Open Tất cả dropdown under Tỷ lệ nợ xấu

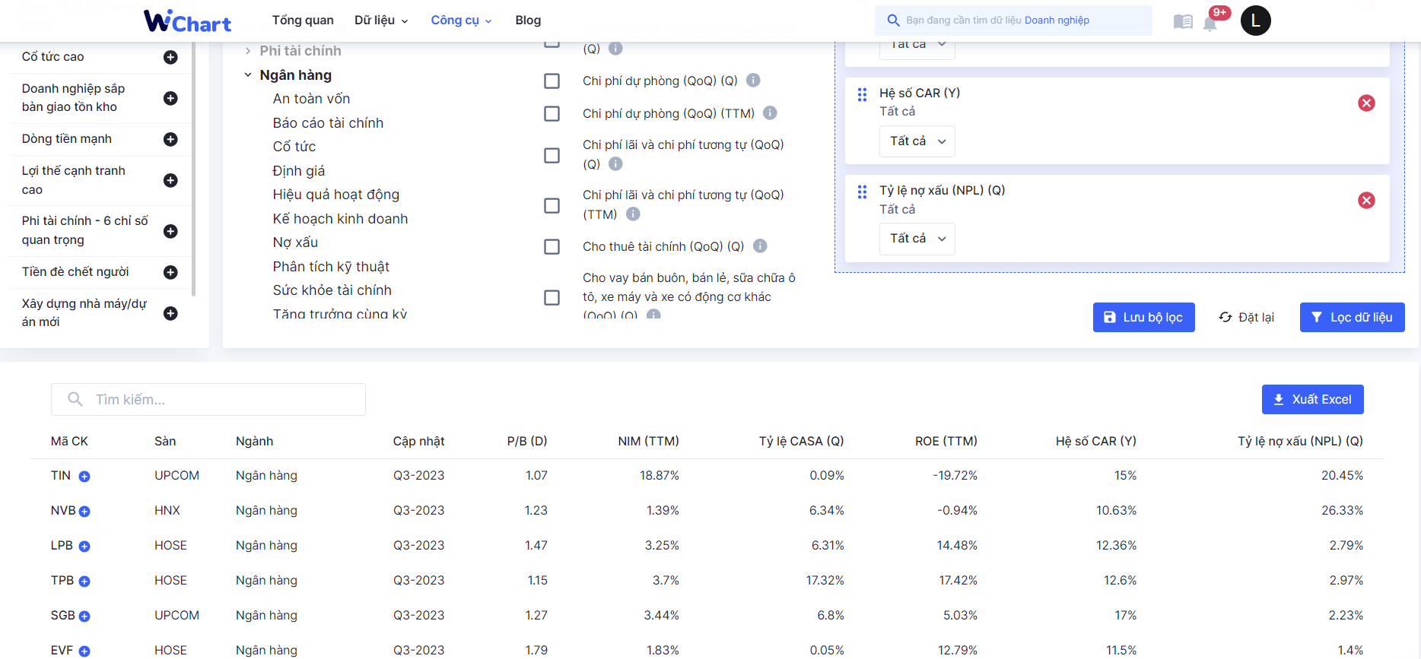(917, 239)
